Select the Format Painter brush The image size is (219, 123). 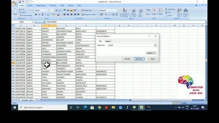(26, 15)
